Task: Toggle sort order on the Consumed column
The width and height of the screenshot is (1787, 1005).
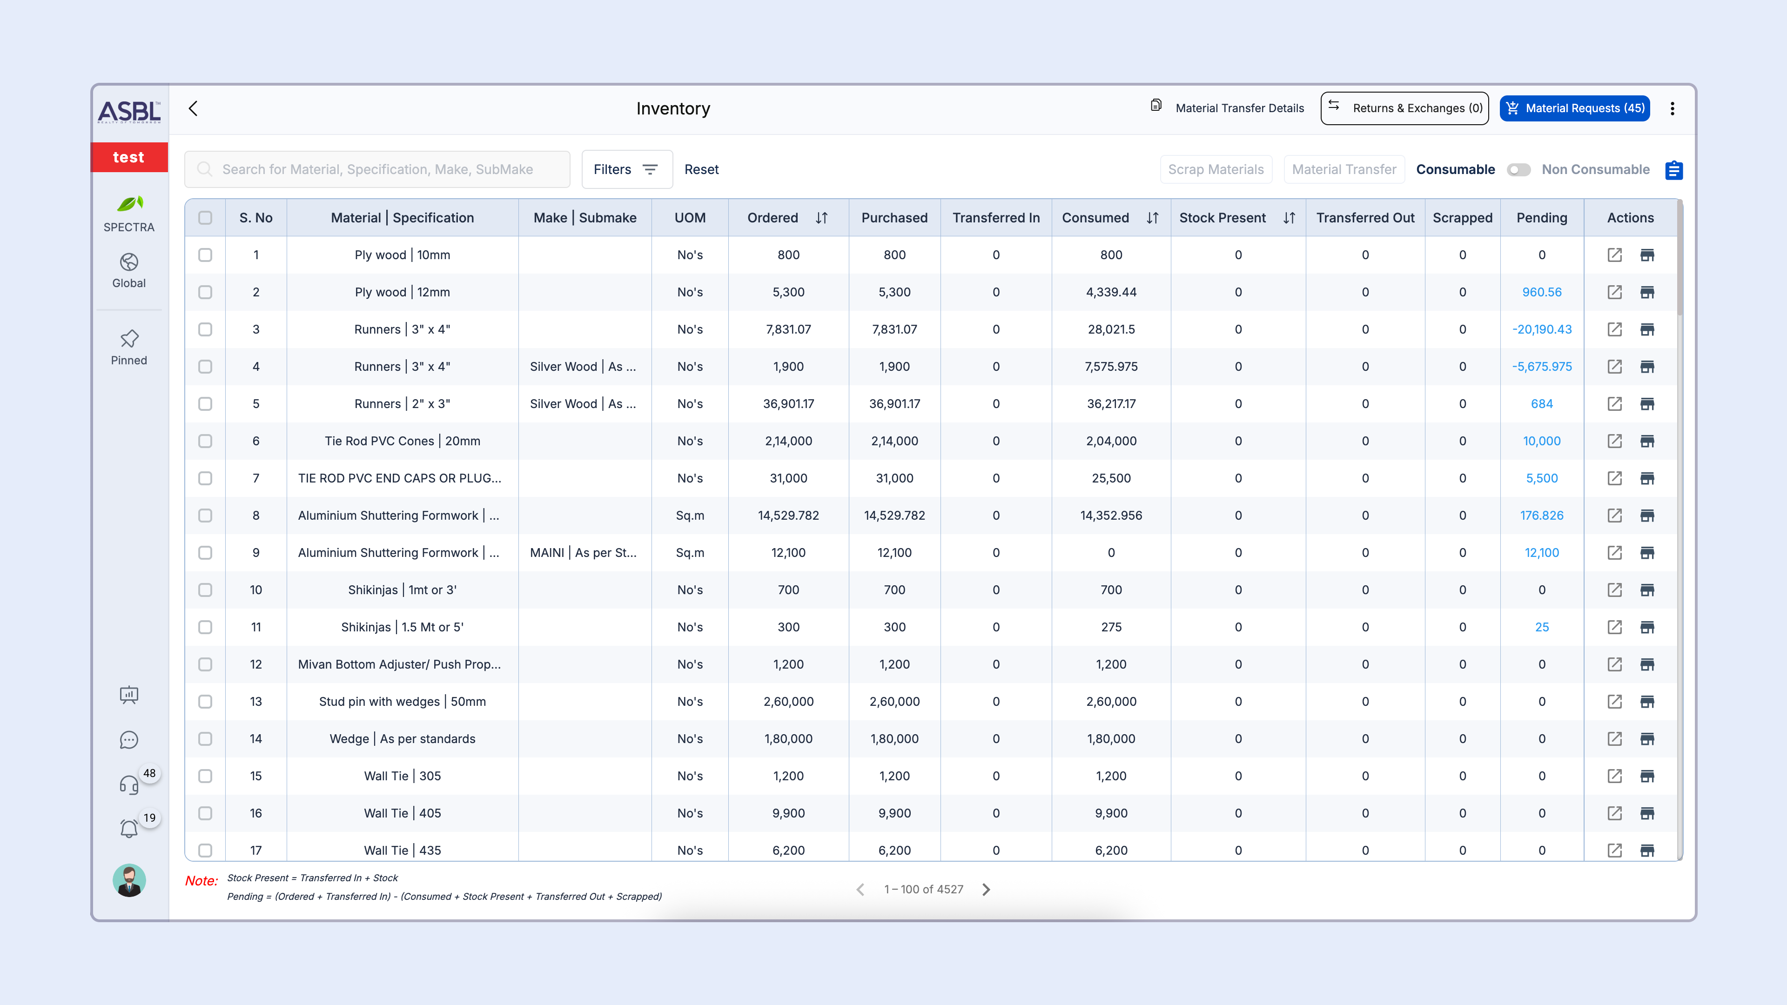Action: pyautogui.click(x=1153, y=218)
